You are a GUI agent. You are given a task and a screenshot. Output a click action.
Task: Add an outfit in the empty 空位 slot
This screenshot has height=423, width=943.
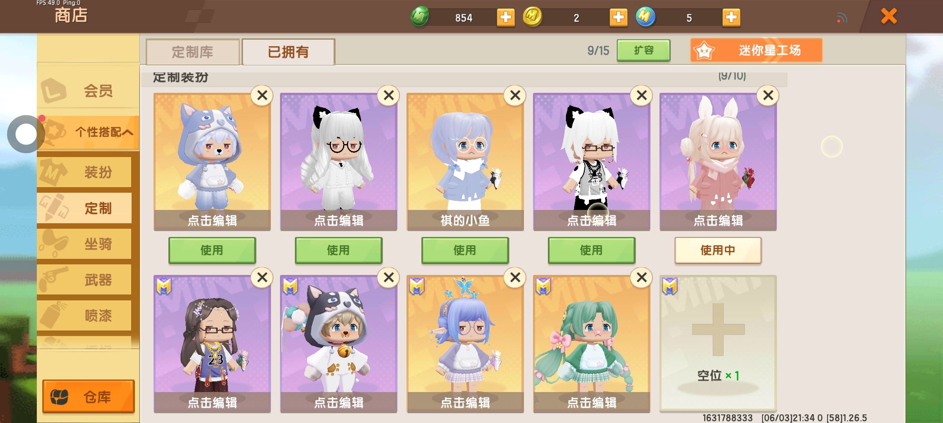[718, 343]
